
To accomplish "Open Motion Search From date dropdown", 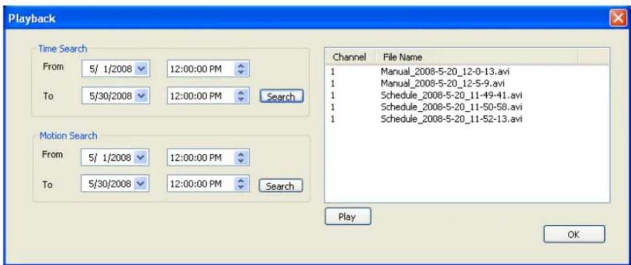I will pyautogui.click(x=141, y=158).
